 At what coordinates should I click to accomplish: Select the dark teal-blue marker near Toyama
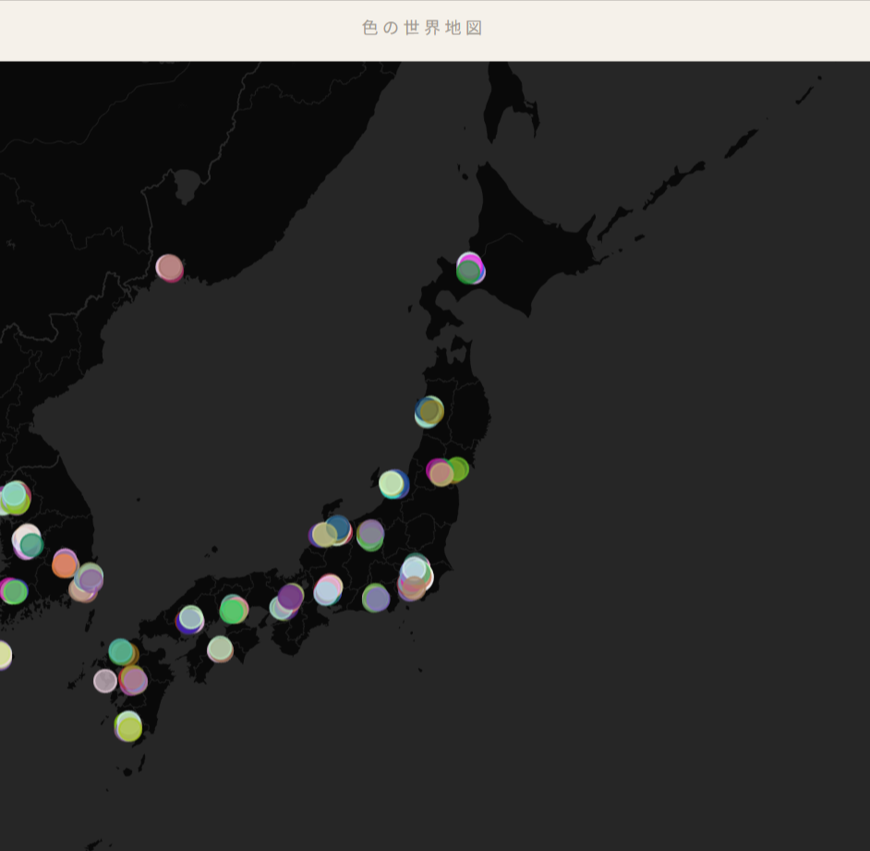tap(337, 528)
